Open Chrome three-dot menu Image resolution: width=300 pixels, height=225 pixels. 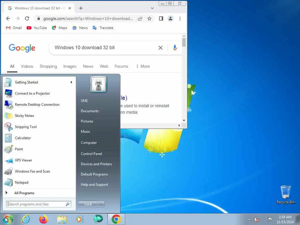(180, 18)
